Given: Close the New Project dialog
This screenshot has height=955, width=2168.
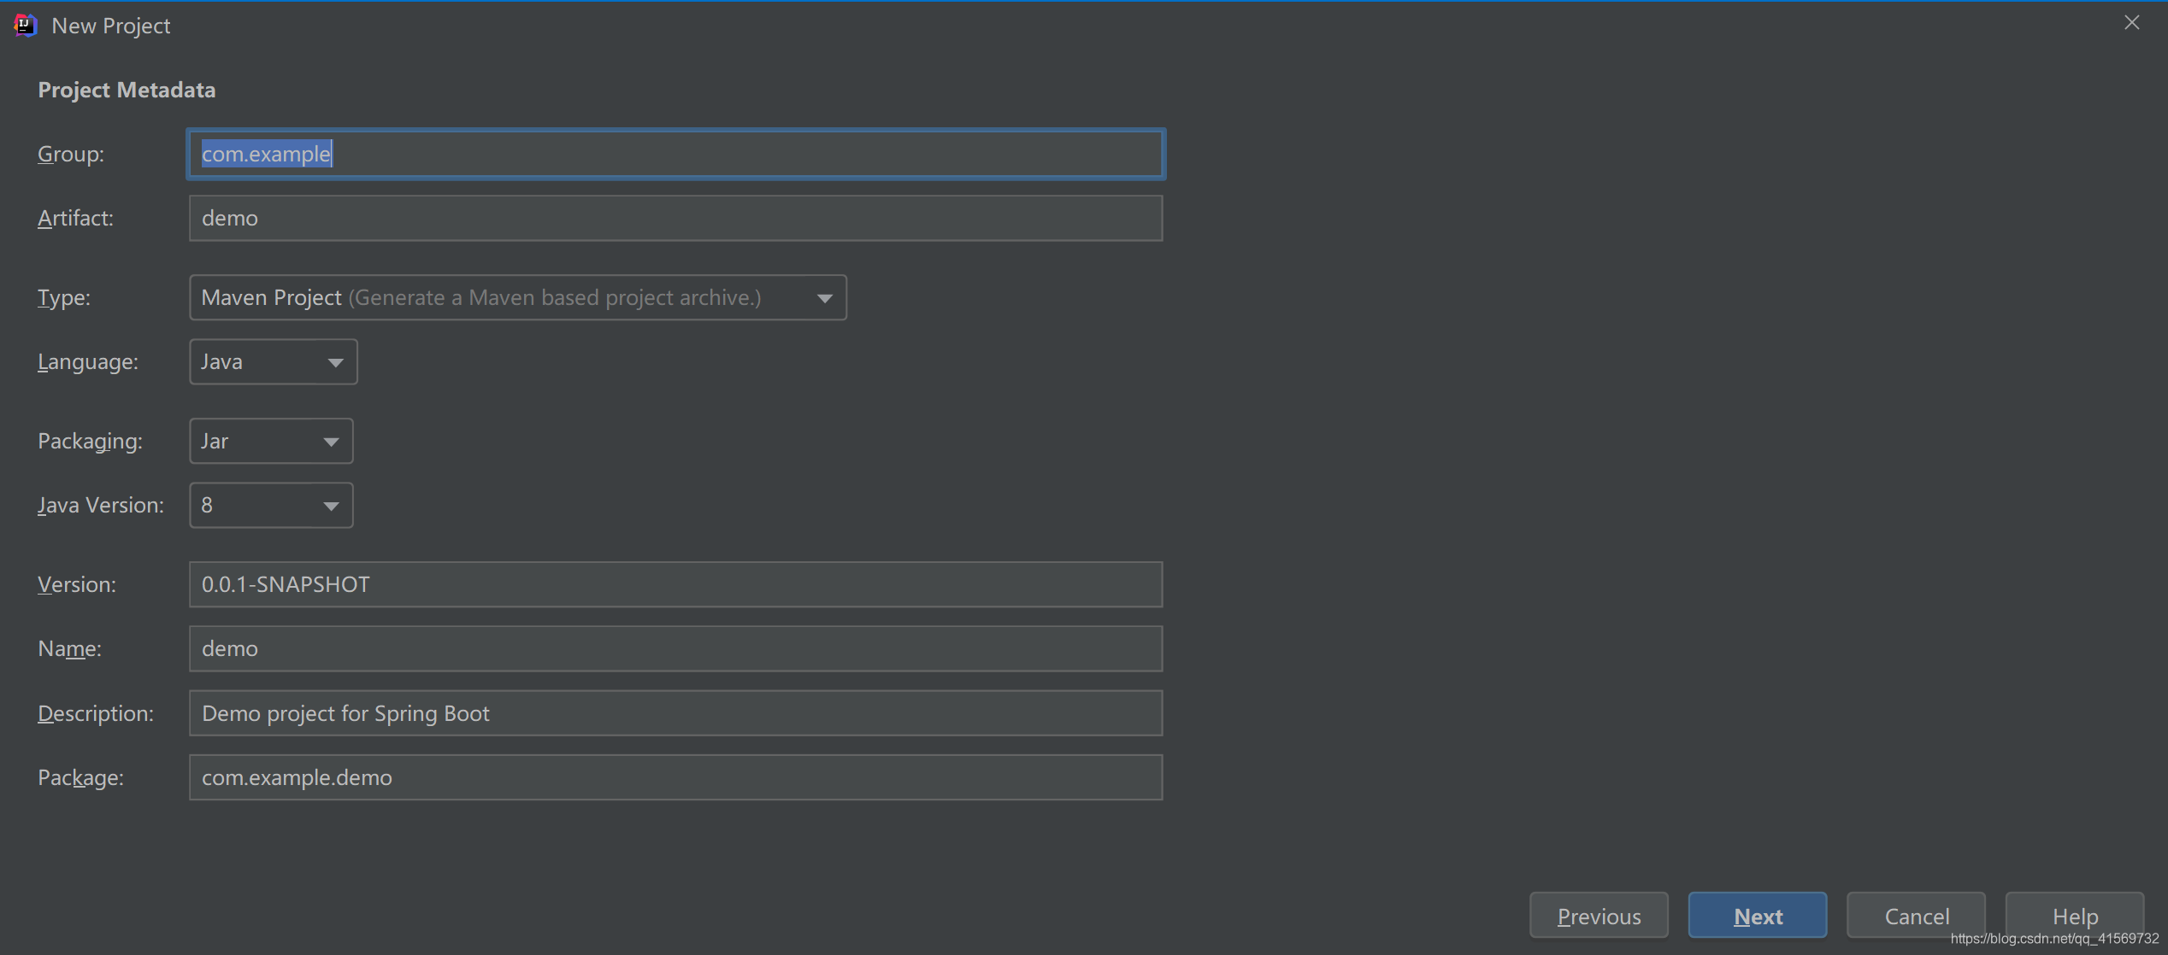Looking at the screenshot, I should pyautogui.click(x=2131, y=23).
